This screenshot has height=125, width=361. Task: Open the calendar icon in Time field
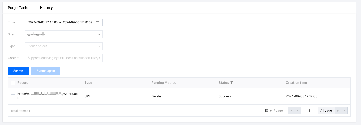(98, 23)
